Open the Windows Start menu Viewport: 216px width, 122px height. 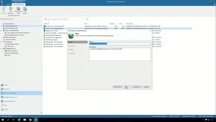3,120
